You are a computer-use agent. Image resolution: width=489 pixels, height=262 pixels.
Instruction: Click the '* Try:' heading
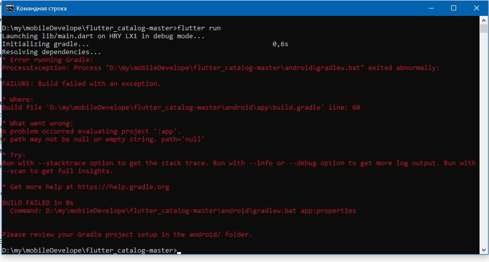pos(14,155)
